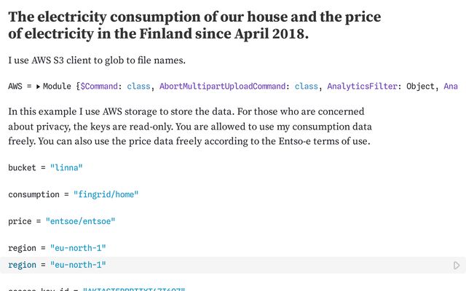Click the region variable name in highlighted cell

click(x=23, y=265)
